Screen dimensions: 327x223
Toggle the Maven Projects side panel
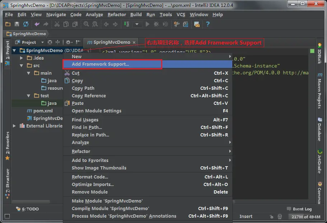pos(319,90)
